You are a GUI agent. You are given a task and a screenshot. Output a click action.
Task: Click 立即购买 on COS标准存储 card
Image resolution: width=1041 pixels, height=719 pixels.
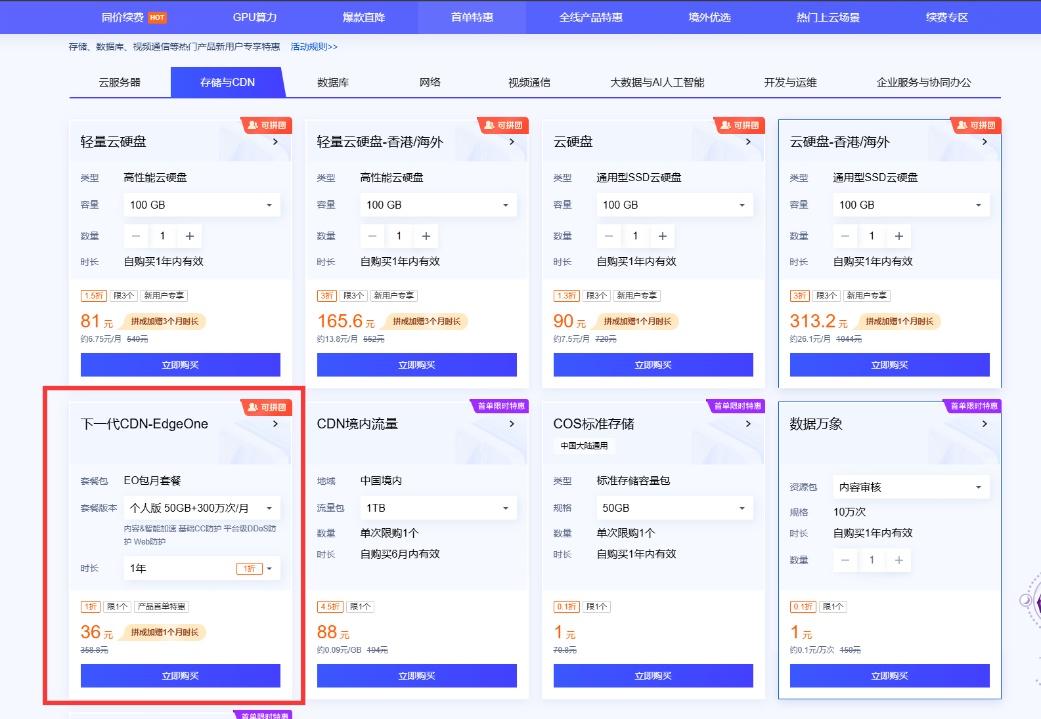653,676
